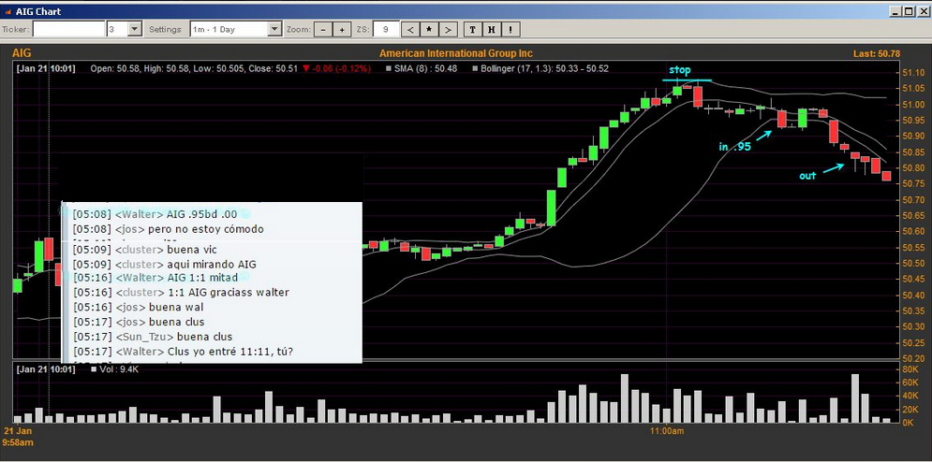Click the scroll-left '<' toolbar button

(410, 29)
